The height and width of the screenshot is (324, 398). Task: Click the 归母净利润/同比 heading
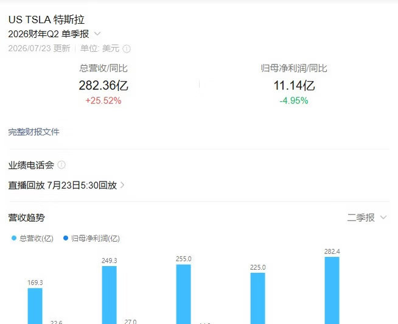tap(294, 68)
